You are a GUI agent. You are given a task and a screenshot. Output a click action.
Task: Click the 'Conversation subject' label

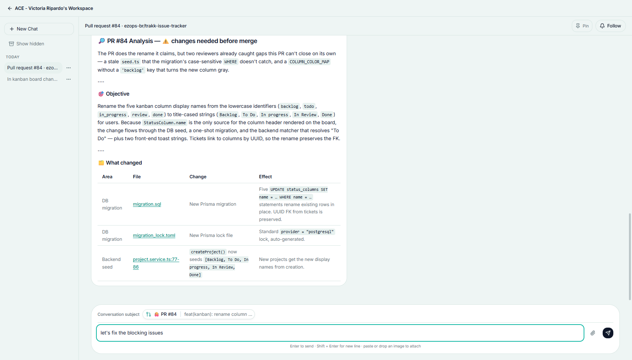tap(118, 314)
